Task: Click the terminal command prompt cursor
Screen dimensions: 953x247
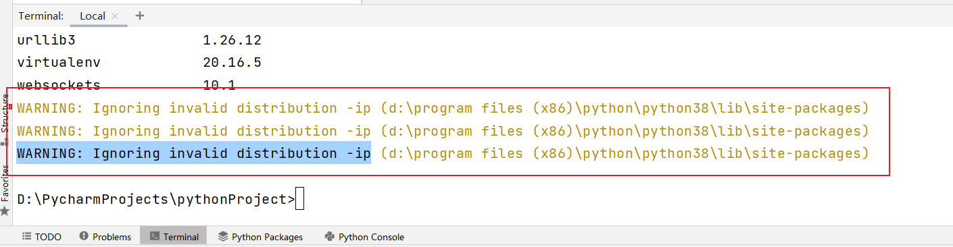Action: point(300,199)
